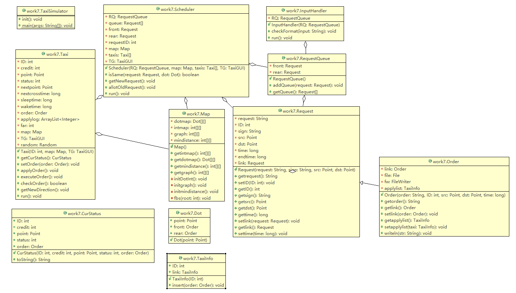Select the getNewDirection(): void method
Viewport: 516px width, 293px height.
tap(44, 190)
